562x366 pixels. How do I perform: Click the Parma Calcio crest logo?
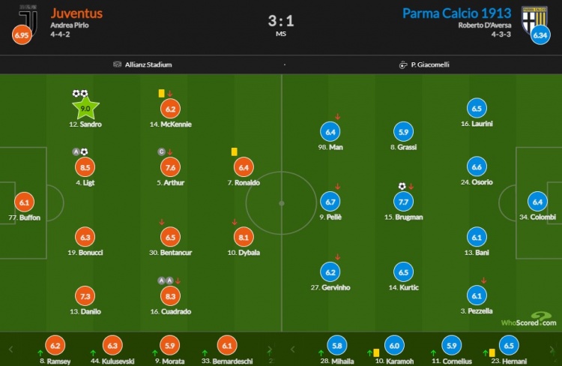[534, 20]
